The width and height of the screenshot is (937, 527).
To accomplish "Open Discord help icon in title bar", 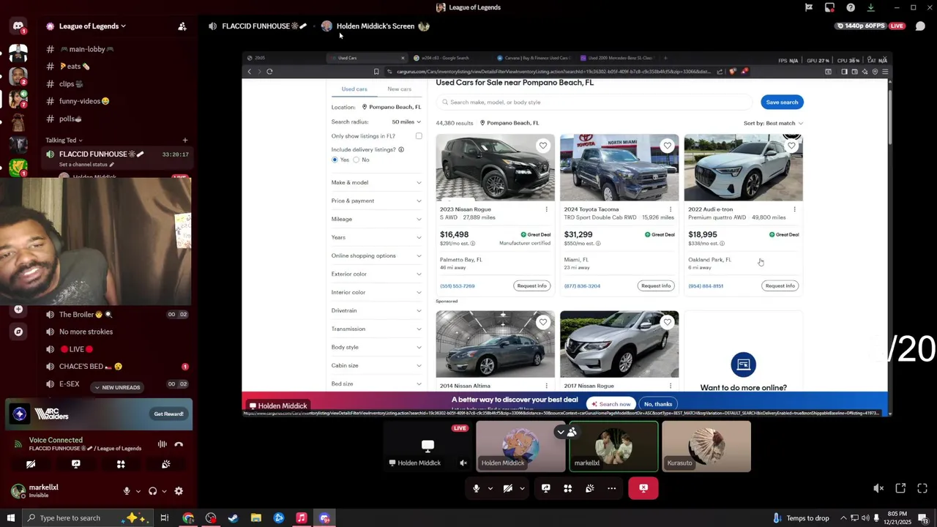I will [x=851, y=7].
